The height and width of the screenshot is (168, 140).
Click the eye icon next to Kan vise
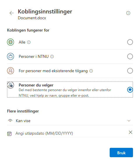pyautogui.click(x=10, y=121)
